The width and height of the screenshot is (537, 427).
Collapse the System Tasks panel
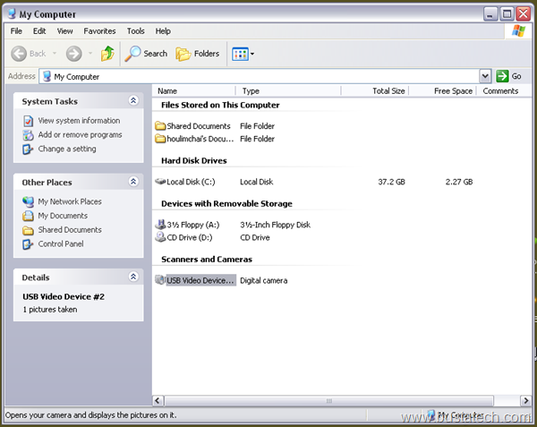133,101
